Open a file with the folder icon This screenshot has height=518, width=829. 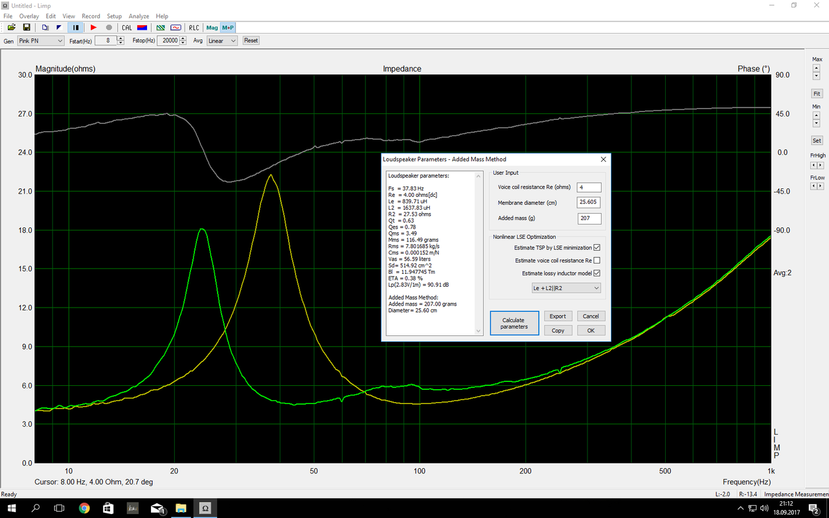click(12, 27)
